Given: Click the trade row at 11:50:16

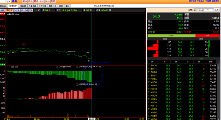Looking at the screenshot, I should 182,66.
